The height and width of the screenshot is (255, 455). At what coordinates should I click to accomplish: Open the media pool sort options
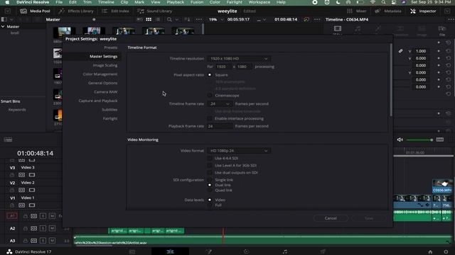click(187, 19)
